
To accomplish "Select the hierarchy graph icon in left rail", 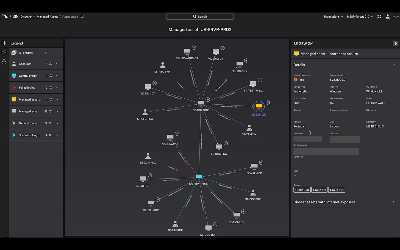I will [4, 61].
